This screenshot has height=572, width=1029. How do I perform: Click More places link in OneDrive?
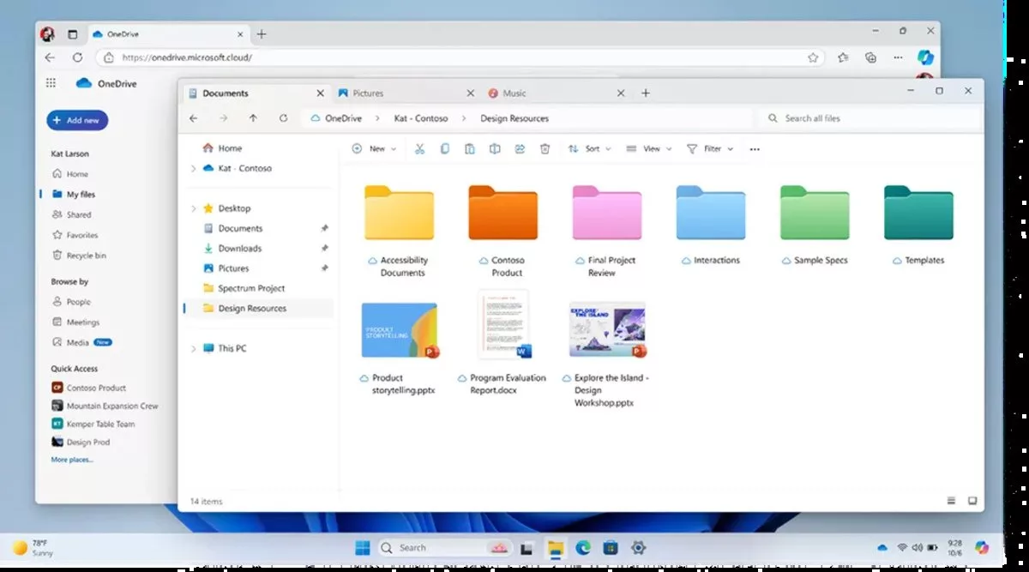pos(73,460)
